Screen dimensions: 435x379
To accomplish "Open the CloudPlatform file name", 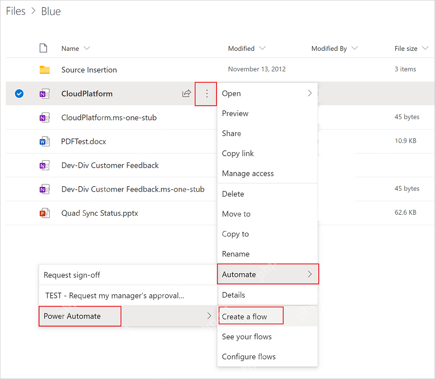I will click(87, 93).
